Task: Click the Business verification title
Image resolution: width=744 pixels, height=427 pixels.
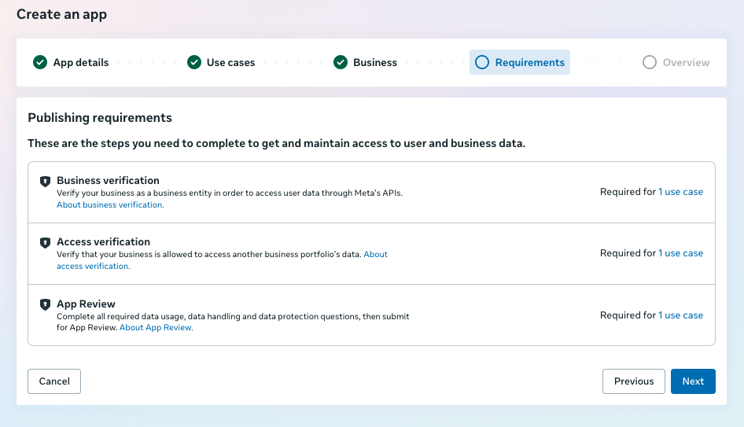Action: 109,180
